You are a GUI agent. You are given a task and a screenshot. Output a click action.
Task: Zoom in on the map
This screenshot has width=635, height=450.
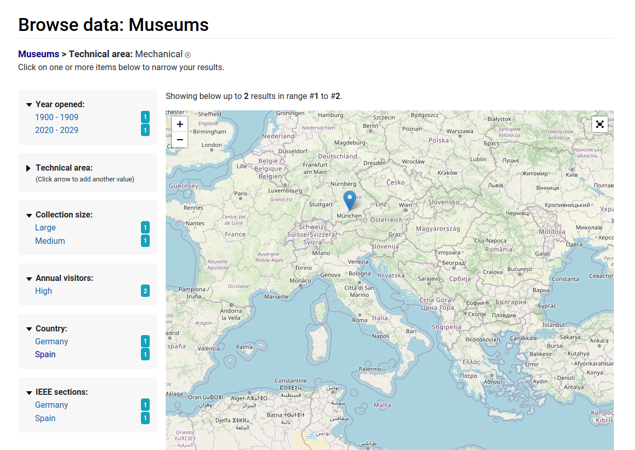[x=180, y=124]
